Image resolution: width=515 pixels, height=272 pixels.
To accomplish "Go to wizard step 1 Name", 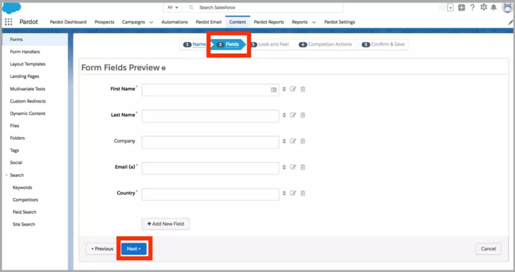I will tap(195, 44).
